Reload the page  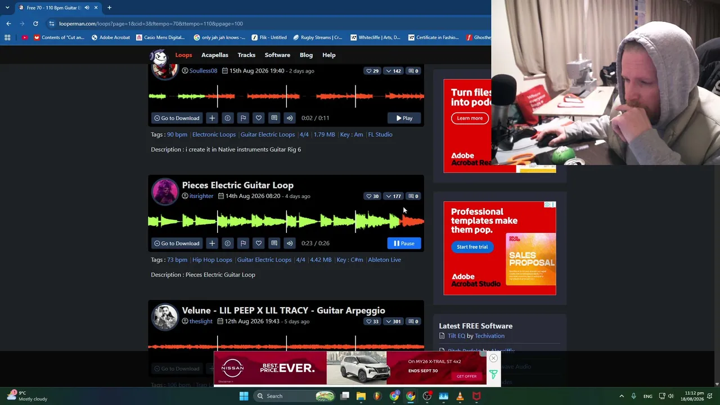35,24
